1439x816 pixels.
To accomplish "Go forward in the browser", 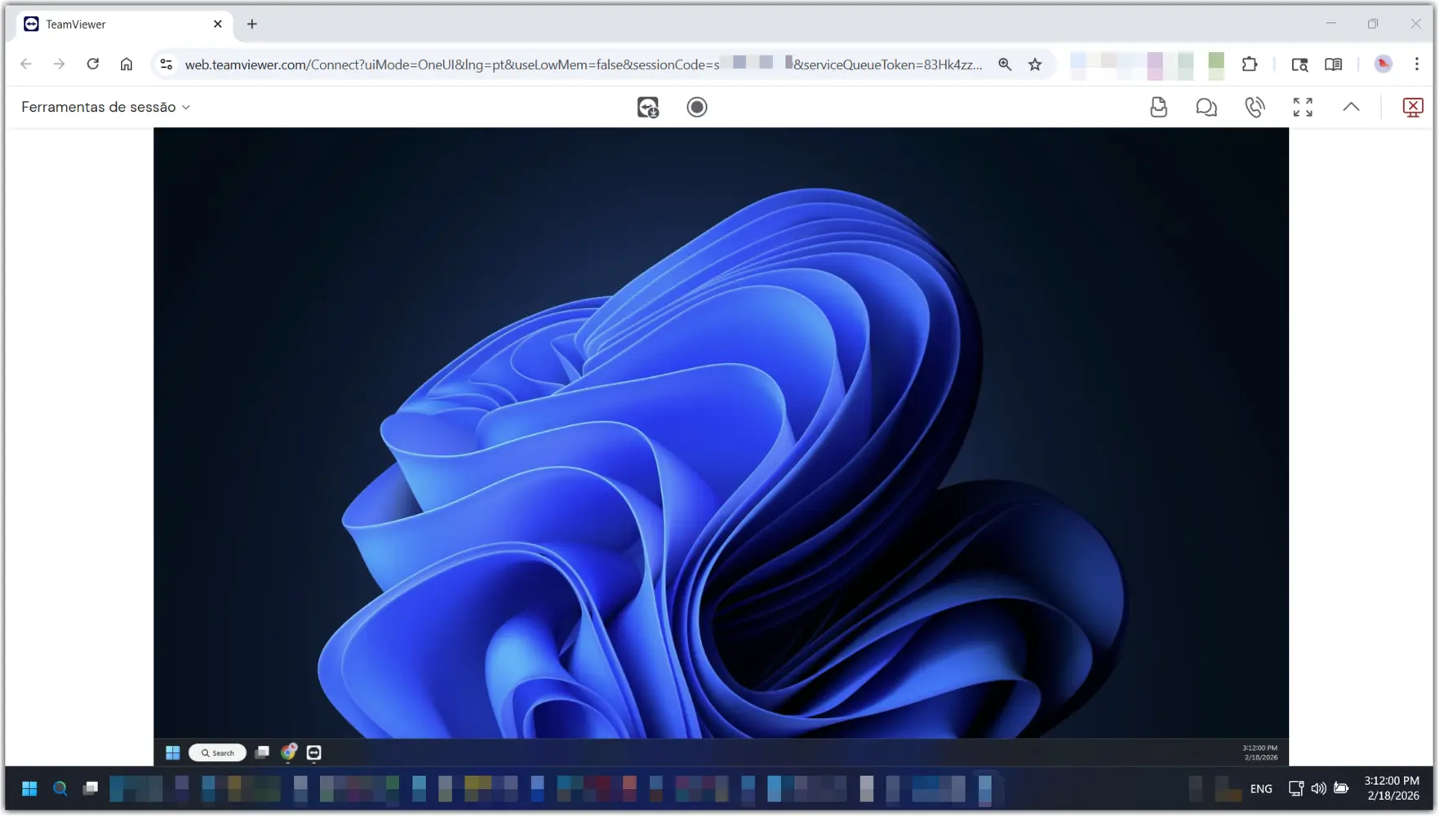I will pos(59,64).
